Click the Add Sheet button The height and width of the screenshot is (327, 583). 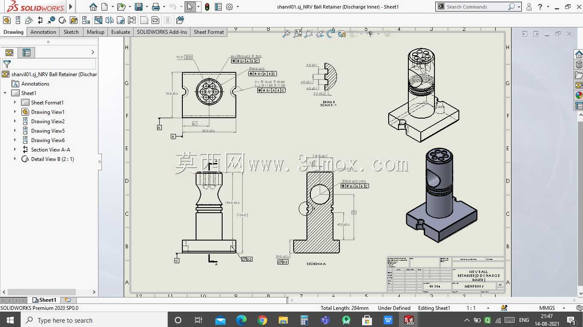[68, 300]
